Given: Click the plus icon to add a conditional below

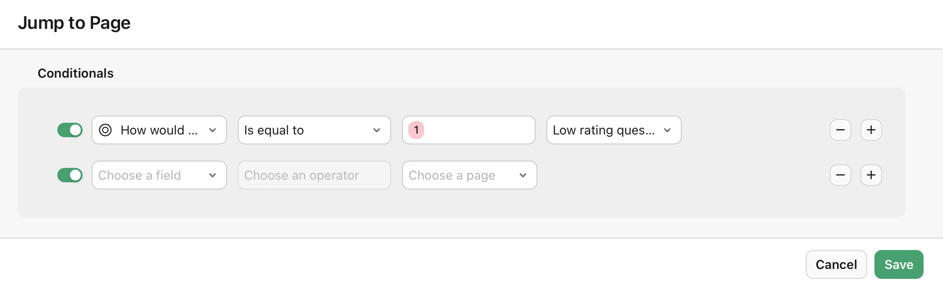Looking at the screenshot, I should 871,130.
